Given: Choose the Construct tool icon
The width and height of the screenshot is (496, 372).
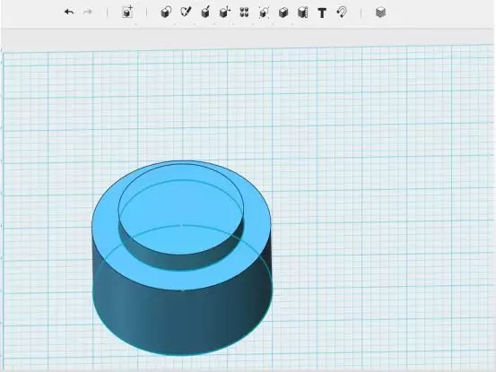Looking at the screenshot, I should click(x=205, y=13).
